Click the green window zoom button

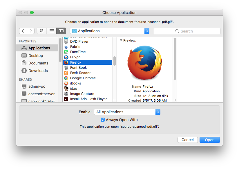pos(32,12)
